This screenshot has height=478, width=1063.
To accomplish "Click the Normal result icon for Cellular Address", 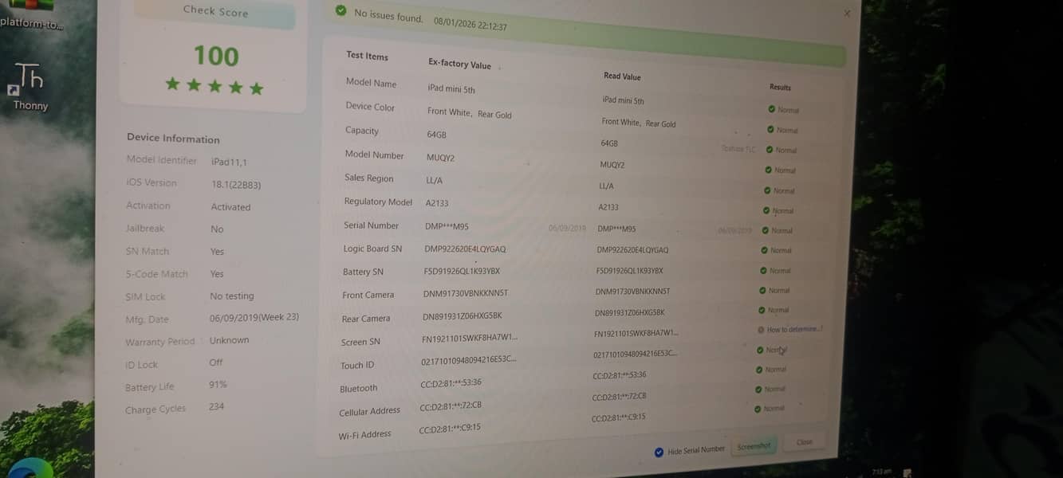I will 758,389.
